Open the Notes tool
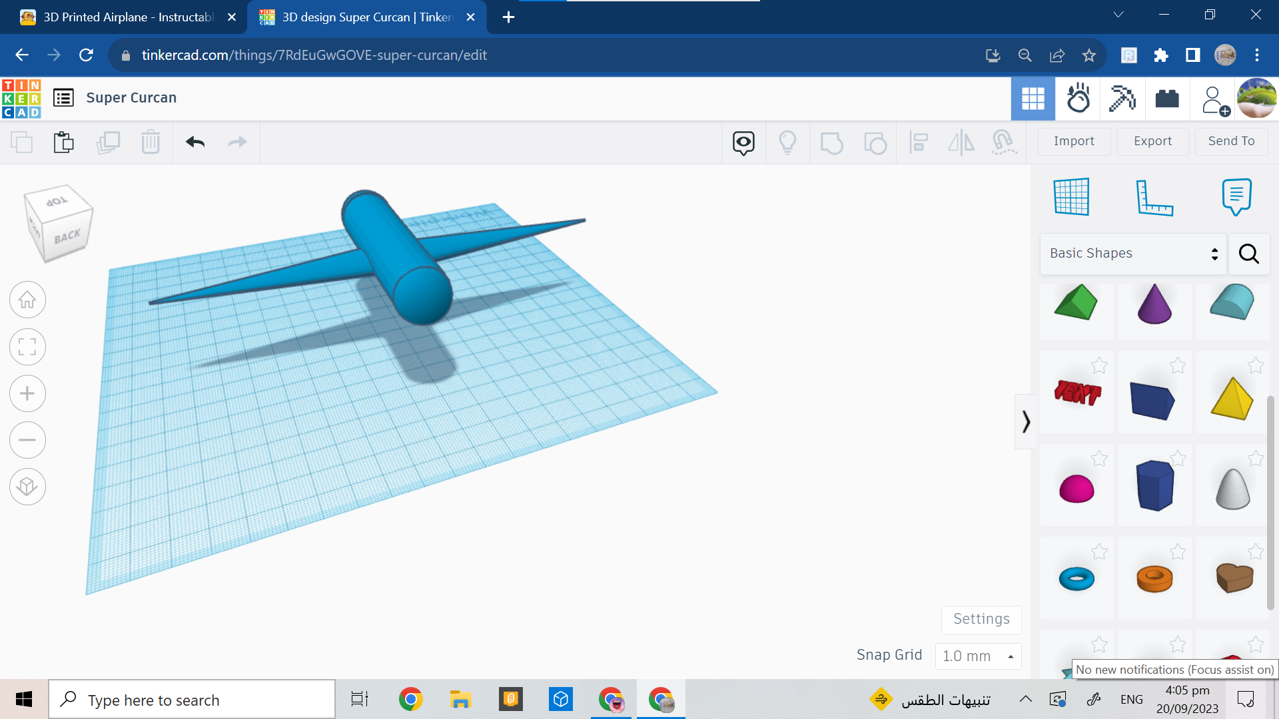Image resolution: width=1279 pixels, height=719 pixels. tap(1236, 197)
